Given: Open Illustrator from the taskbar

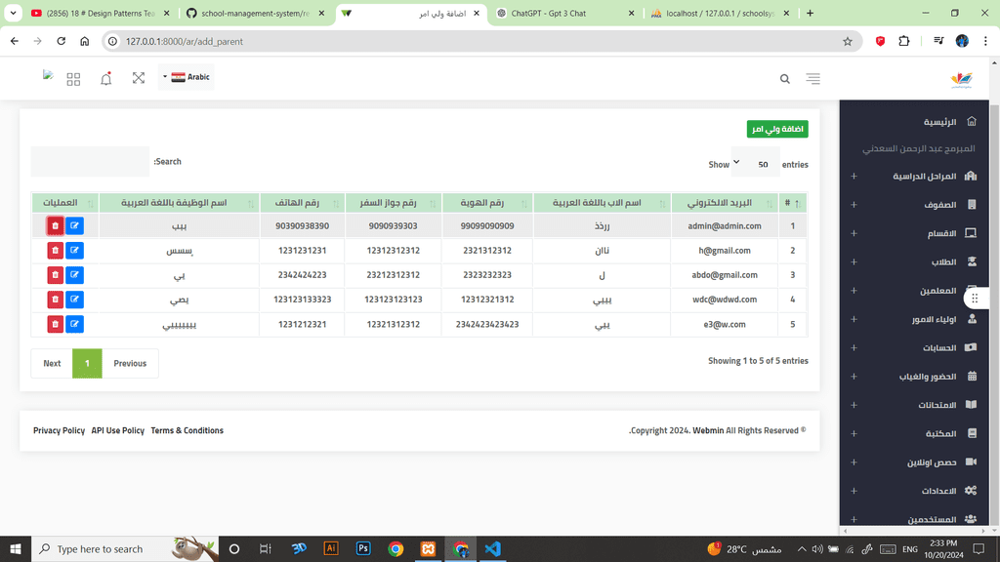Looking at the screenshot, I should click(x=331, y=548).
